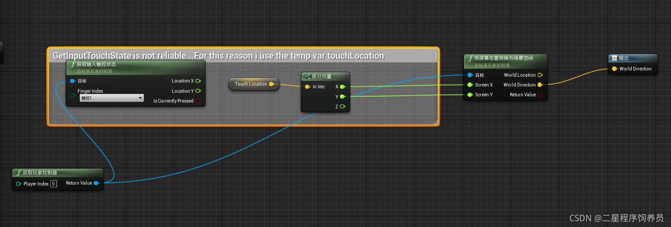The width and height of the screenshot is (671, 227).
Task: Click World Direction output pin on convert node
Action: (x=540, y=85)
